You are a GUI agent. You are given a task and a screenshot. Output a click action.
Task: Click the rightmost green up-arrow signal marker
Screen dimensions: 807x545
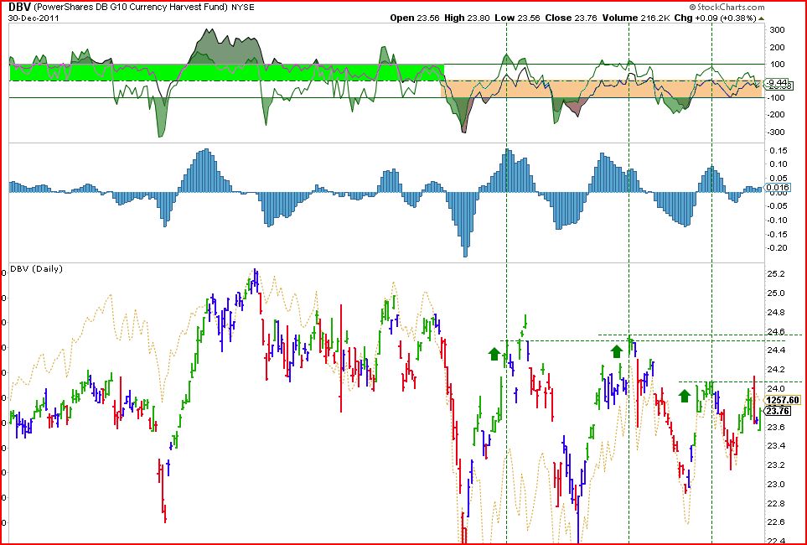pos(684,396)
